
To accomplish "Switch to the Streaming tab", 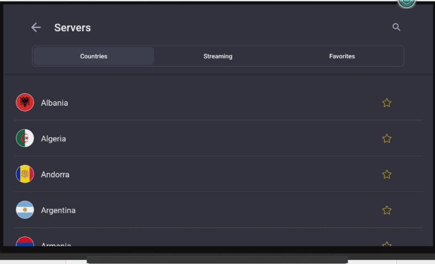I will point(217,56).
